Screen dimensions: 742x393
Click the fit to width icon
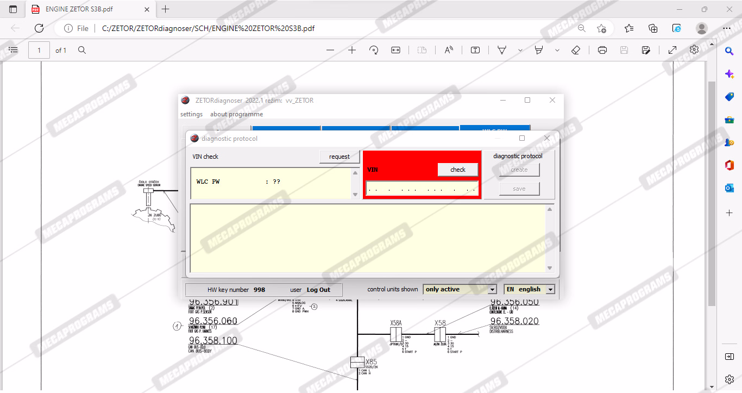point(395,50)
